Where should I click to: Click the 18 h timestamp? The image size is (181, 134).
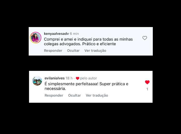tap(69, 78)
